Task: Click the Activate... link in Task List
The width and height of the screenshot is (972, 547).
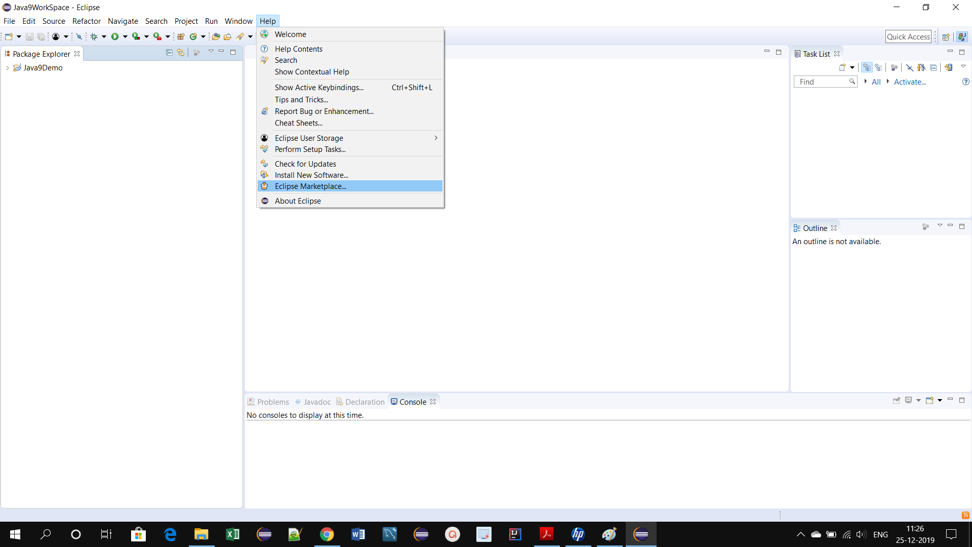Action: [910, 82]
